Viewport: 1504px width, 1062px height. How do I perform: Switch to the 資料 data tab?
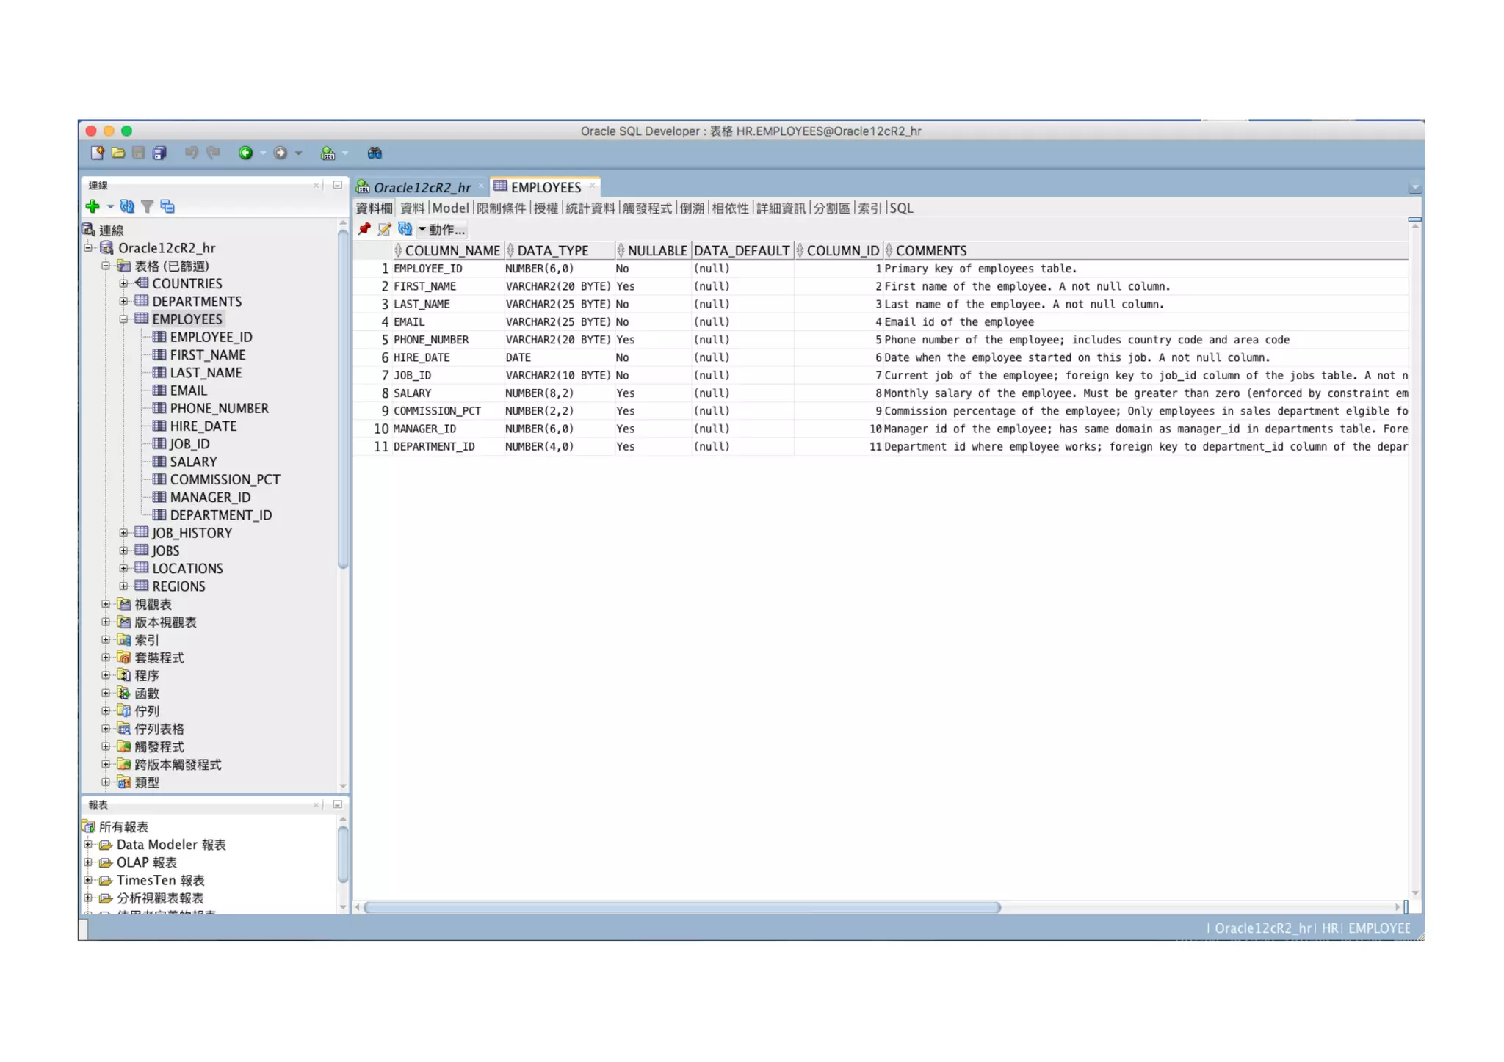tap(412, 208)
